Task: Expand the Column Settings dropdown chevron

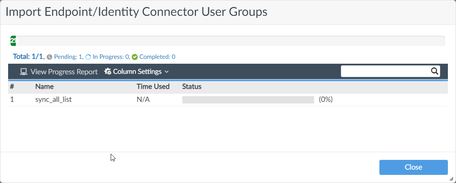Action: click(x=166, y=72)
